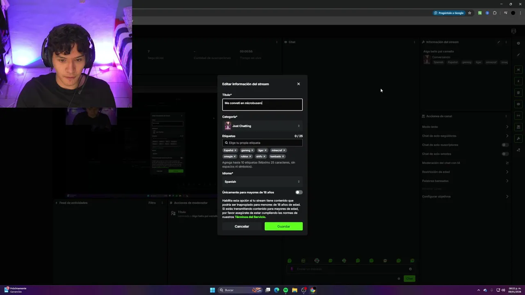Open the Idioma Spanish dropdown
This screenshot has width=525, height=295.
(x=262, y=182)
